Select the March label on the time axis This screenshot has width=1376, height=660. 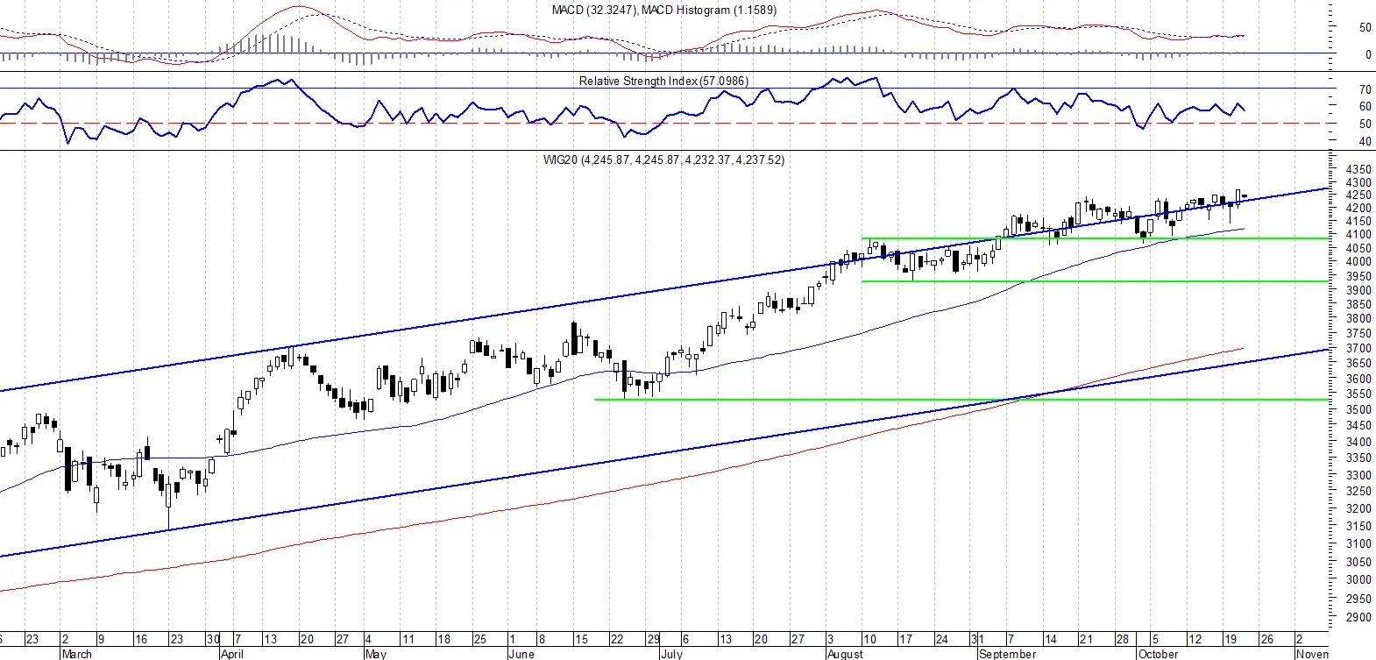coord(76,654)
